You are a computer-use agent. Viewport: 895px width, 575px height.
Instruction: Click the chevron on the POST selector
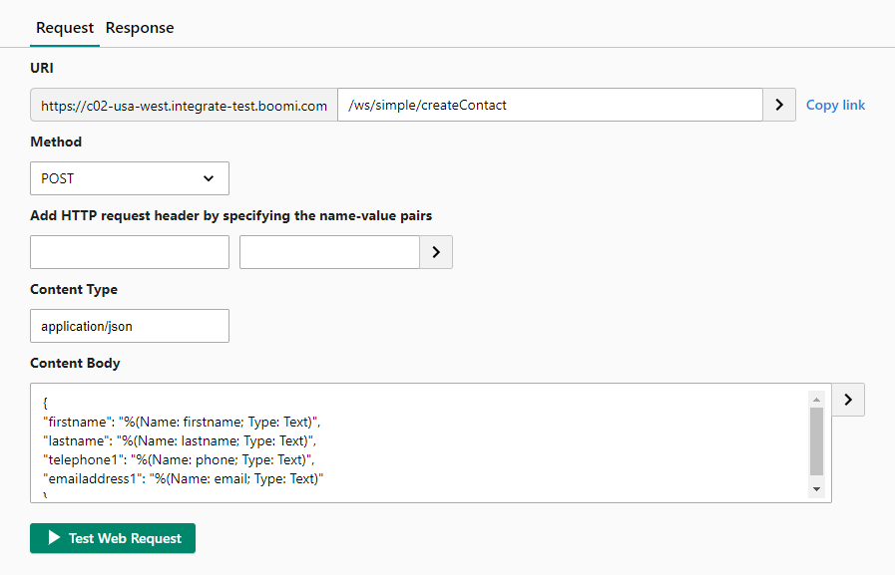coord(210,177)
